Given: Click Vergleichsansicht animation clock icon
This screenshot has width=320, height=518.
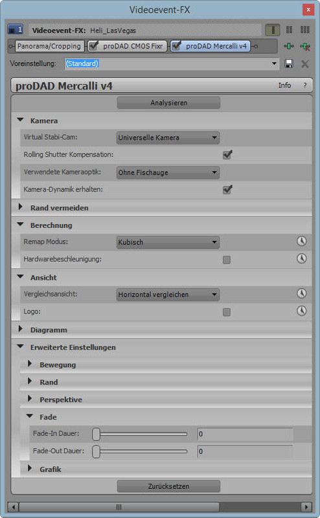Looking at the screenshot, I should [301, 294].
